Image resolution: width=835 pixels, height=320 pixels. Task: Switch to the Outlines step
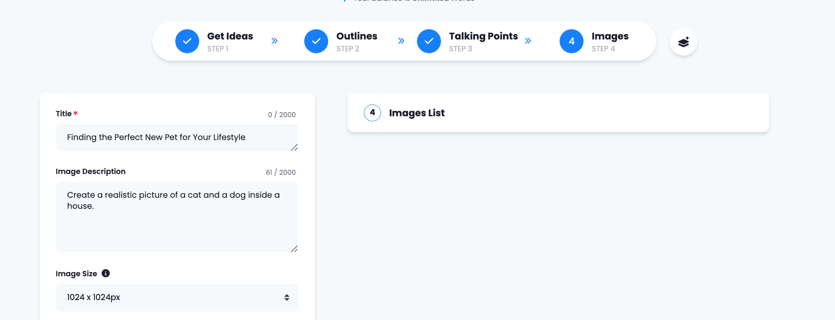pyautogui.click(x=357, y=36)
